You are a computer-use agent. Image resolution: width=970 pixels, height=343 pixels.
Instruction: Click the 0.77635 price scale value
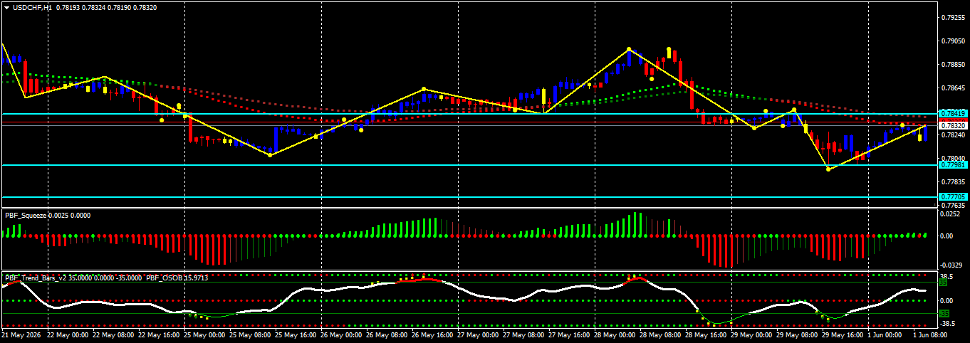[x=953, y=205]
